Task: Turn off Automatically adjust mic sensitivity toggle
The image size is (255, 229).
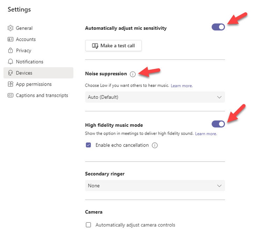Action: tap(218, 27)
